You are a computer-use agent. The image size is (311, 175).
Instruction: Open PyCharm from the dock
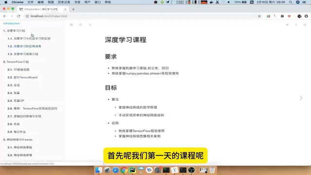click(132, 170)
